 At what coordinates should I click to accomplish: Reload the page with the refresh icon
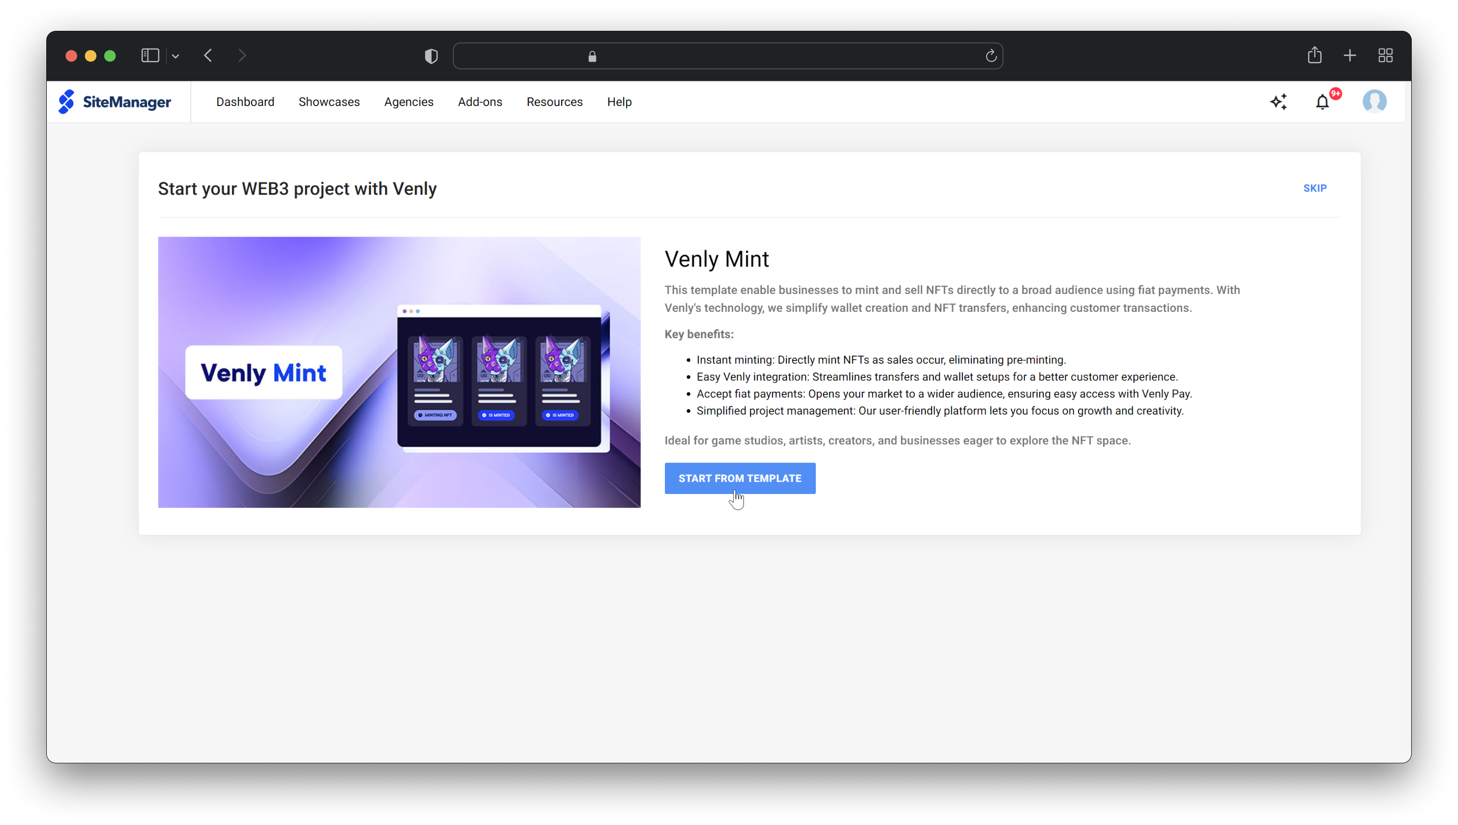coord(990,56)
